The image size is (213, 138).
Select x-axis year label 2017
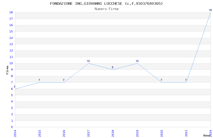88,133
